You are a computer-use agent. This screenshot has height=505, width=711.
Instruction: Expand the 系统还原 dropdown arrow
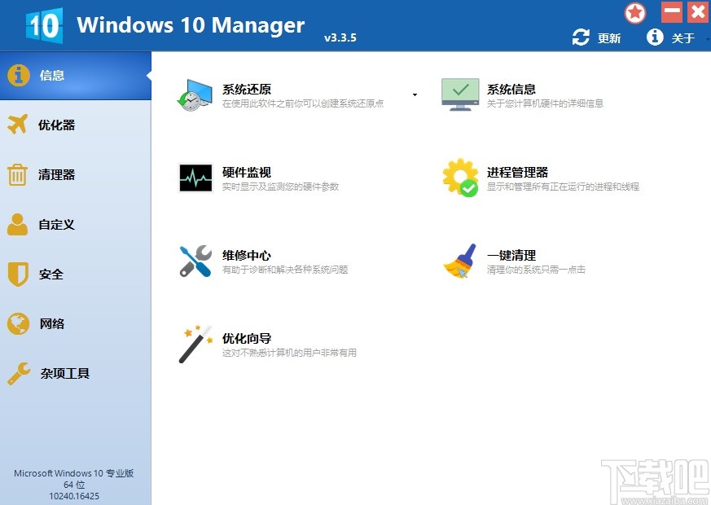pos(415,94)
